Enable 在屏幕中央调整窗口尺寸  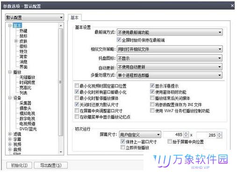click(77, 111)
